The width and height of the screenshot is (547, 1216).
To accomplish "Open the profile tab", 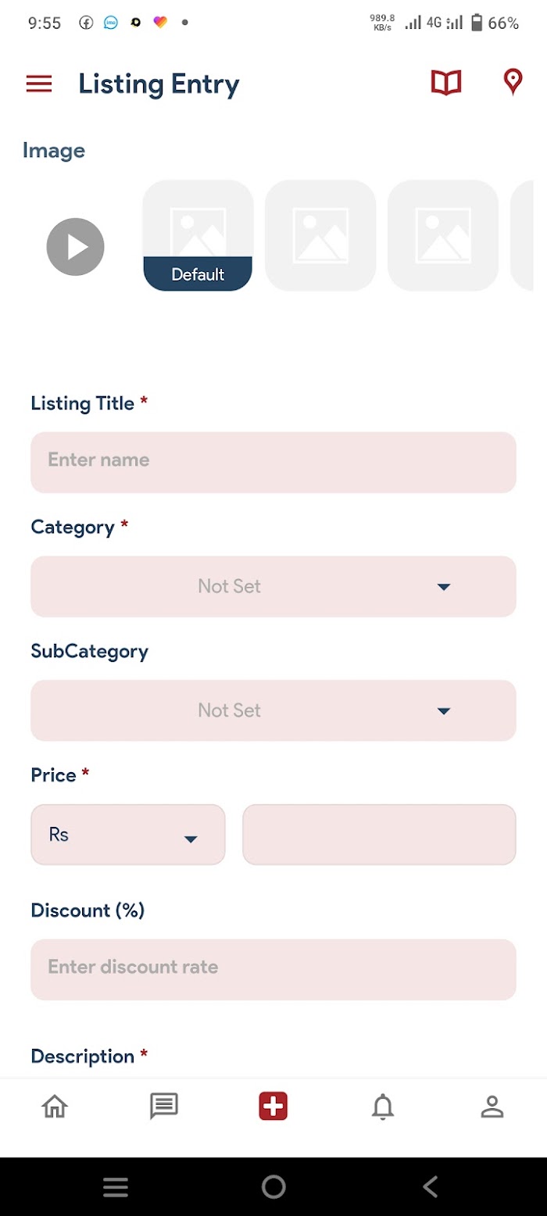I will click(492, 1107).
